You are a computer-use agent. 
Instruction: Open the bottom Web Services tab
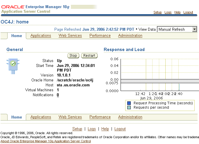(70, 117)
